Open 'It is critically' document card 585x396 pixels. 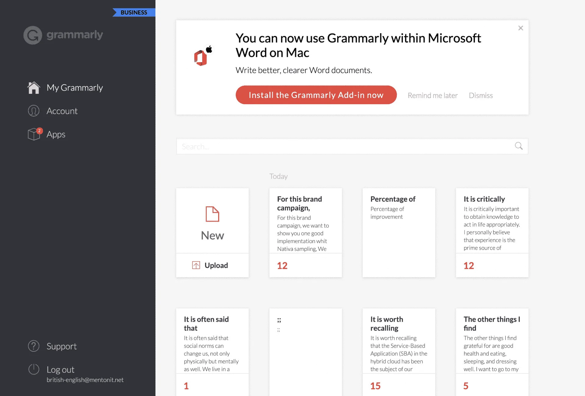492,233
